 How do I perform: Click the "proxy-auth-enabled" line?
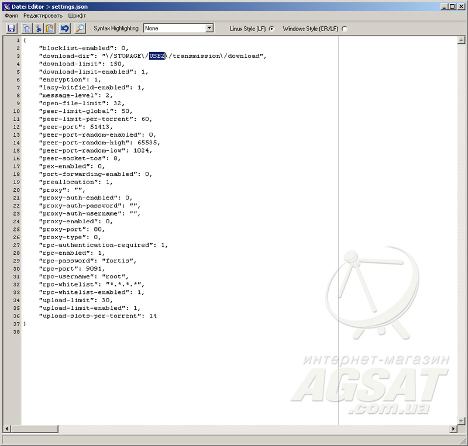pos(85,198)
